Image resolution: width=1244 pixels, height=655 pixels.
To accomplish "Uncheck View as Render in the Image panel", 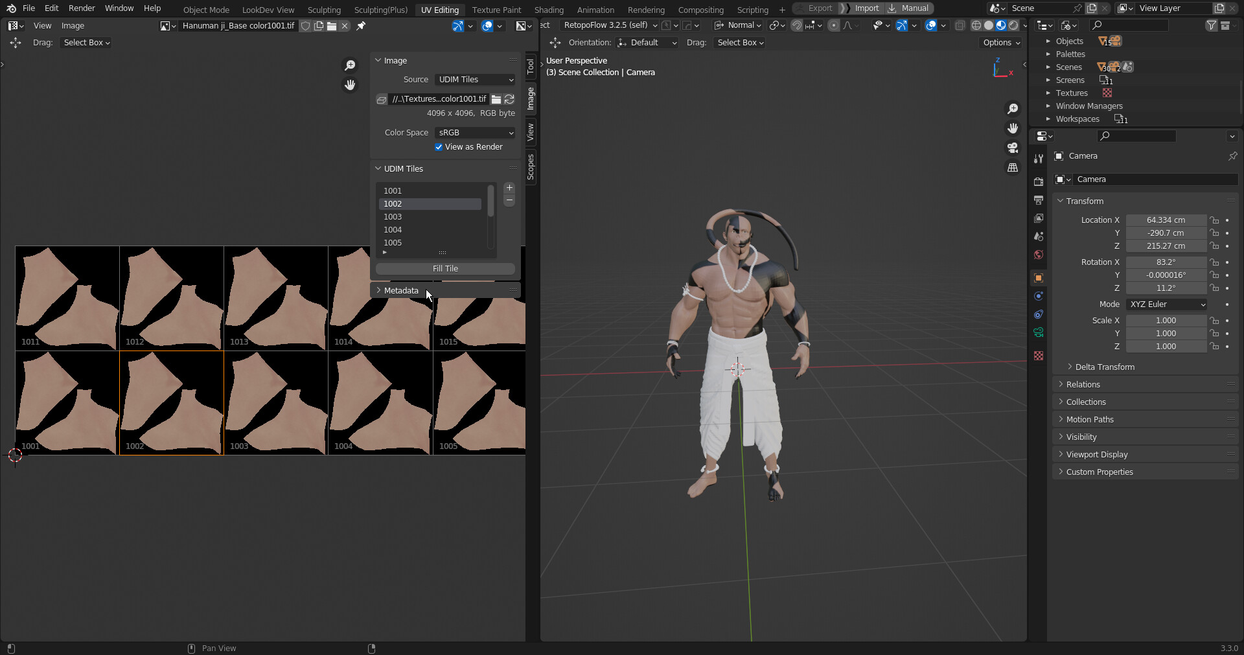I will pyautogui.click(x=439, y=147).
